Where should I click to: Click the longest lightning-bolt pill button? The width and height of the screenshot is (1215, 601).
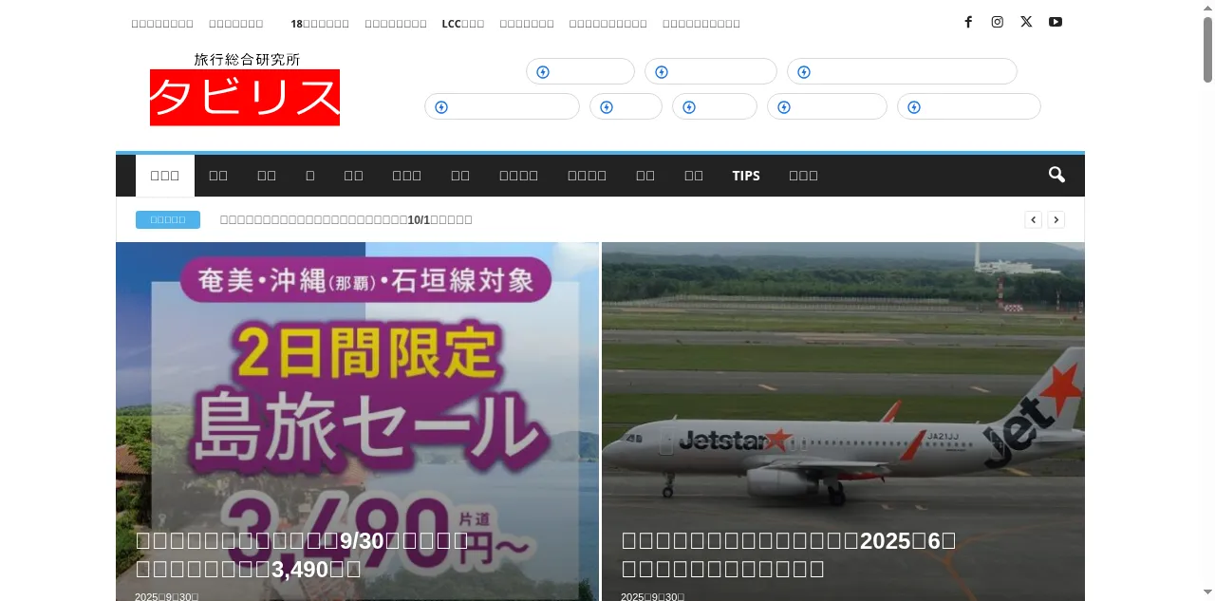[902, 71]
